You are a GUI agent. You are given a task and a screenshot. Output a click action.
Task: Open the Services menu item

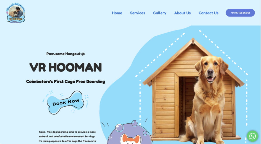point(137,13)
